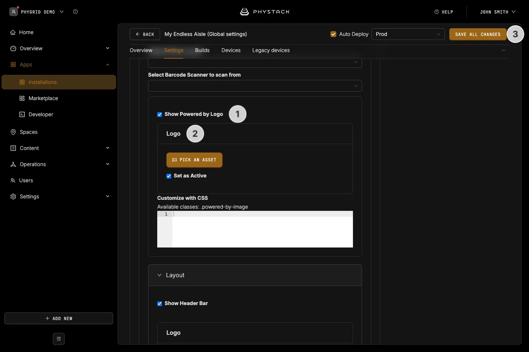Click the Home house icon in sidebar
529x352 pixels.
(x=13, y=32)
